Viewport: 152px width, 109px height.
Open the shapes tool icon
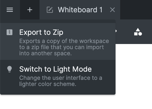click(138, 32)
